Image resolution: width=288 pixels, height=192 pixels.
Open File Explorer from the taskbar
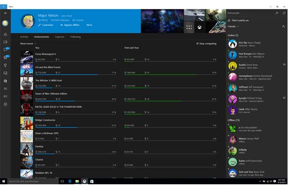[77, 181]
